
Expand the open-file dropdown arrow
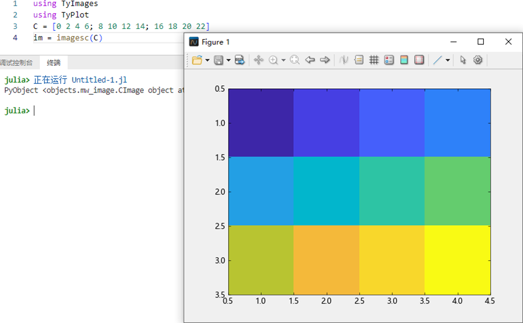tap(207, 60)
